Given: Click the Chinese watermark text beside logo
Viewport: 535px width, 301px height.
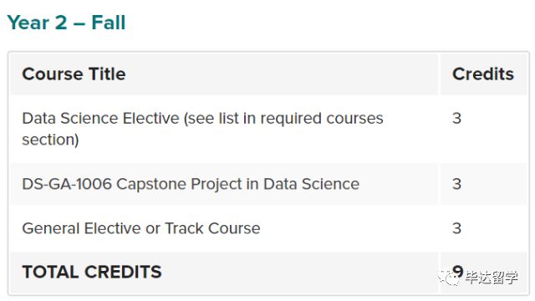Looking at the screenshot, I should click(492, 278).
